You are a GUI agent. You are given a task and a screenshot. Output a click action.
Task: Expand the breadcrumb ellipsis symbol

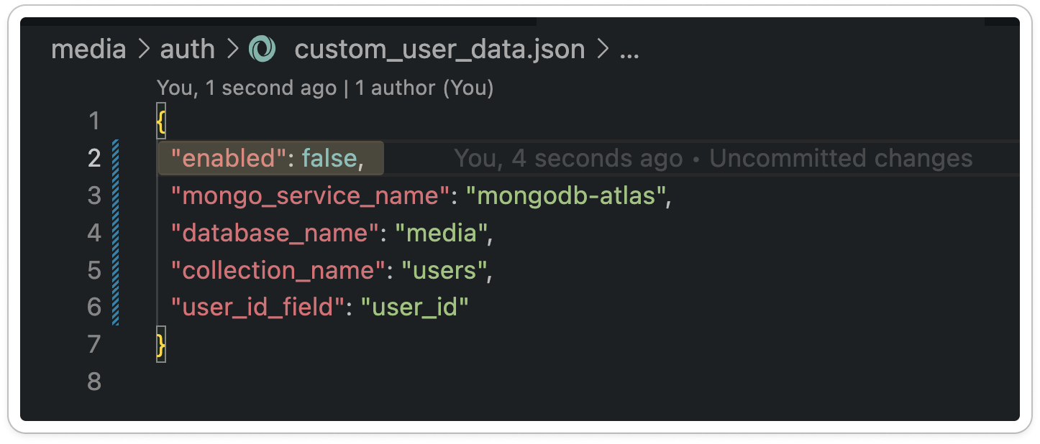tap(629, 50)
